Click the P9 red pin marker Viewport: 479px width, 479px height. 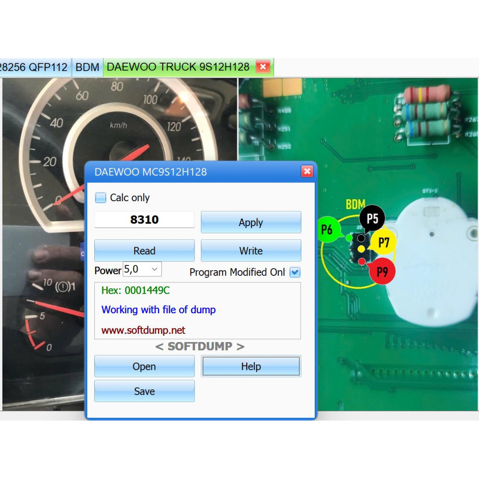click(x=382, y=271)
